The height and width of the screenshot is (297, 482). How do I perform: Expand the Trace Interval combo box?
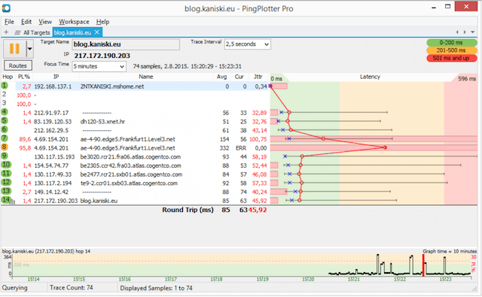click(248, 44)
